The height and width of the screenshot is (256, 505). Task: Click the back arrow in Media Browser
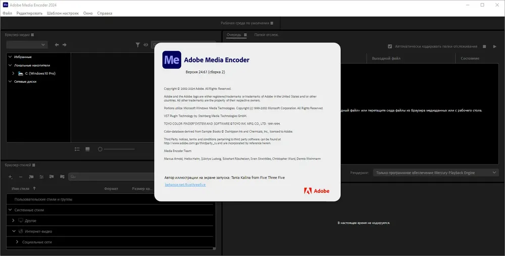(57, 45)
